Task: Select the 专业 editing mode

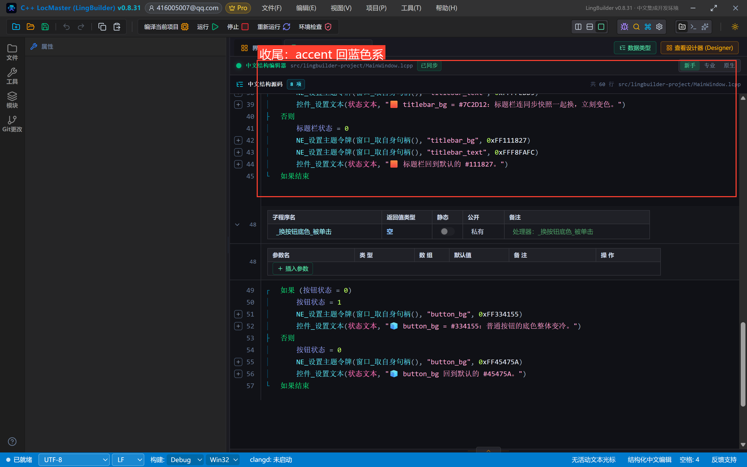Action: 709,65
